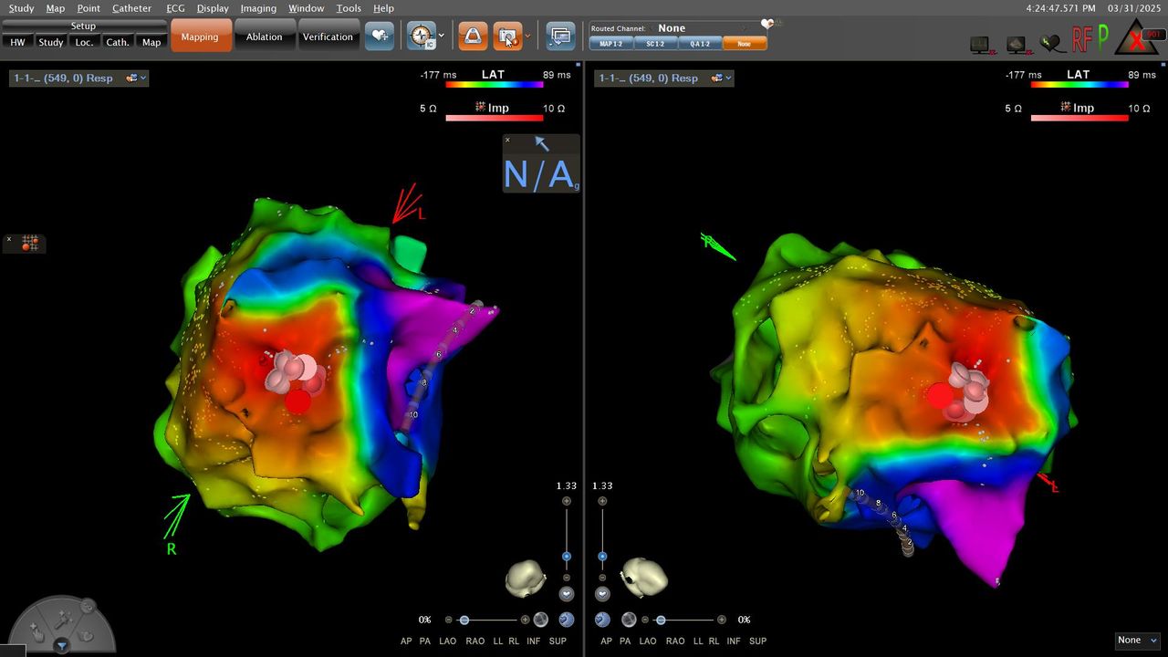
Task: Click the orange snapshot capture toolbar icon
Action: tap(507, 36)
